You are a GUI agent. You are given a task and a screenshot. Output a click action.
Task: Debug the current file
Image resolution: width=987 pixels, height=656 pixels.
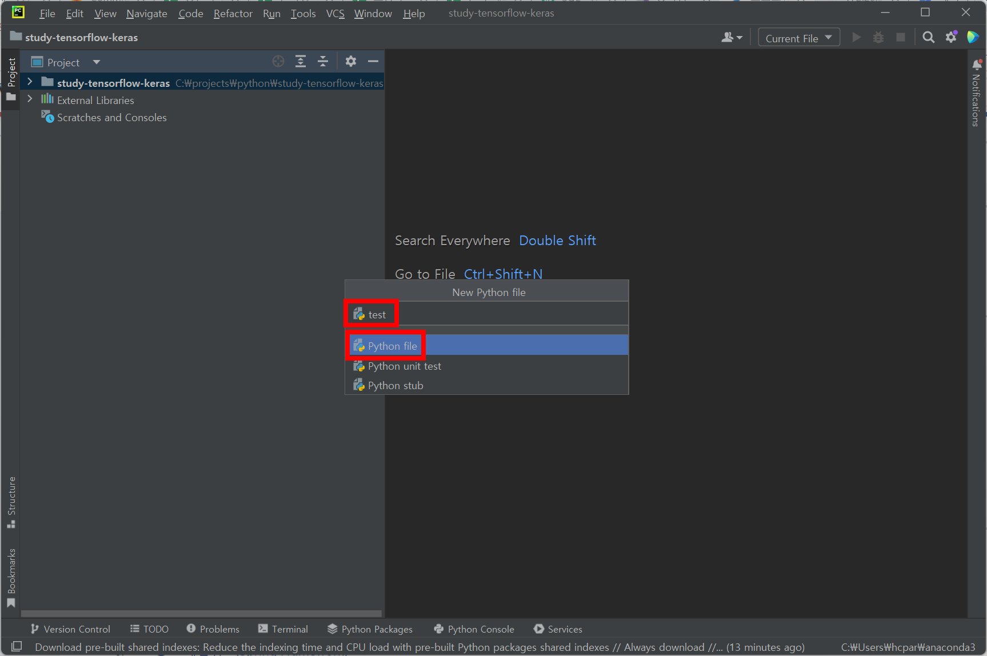pos(878,38)
